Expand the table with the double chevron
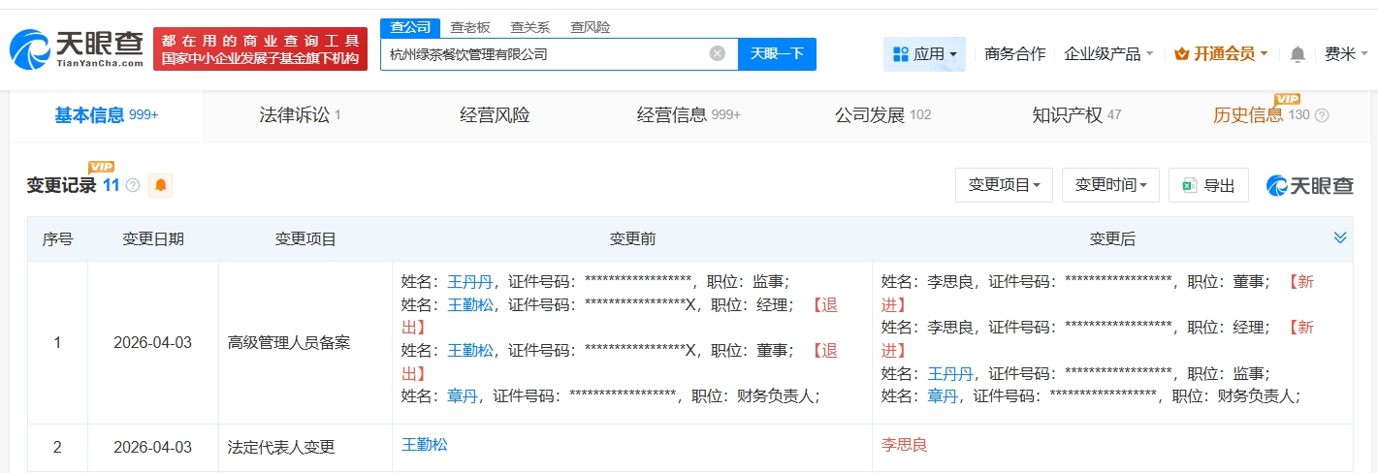Image resolution: width=1378 pixels, height=473 pixels. click(1340, 238)
